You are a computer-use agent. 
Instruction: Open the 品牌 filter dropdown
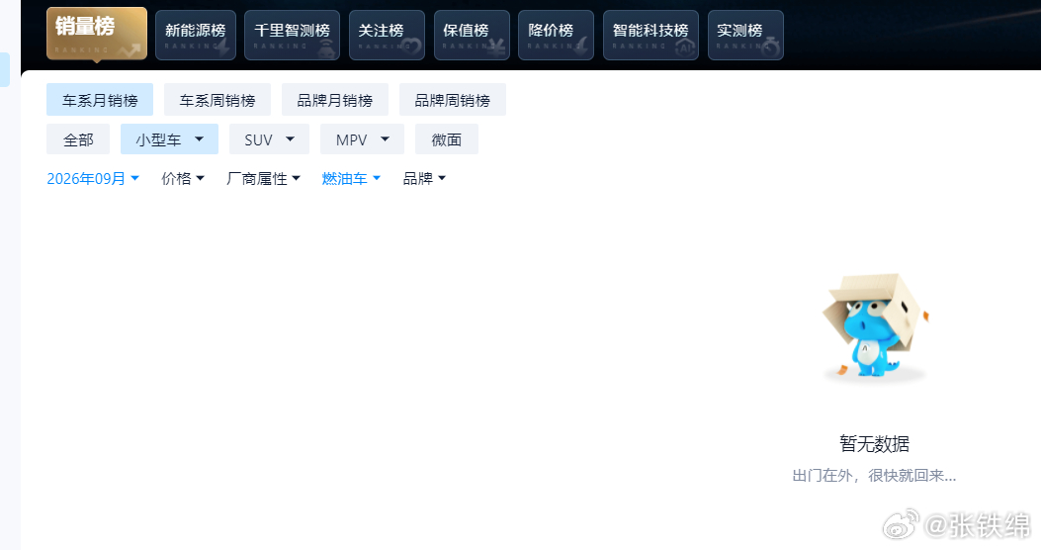424,179
